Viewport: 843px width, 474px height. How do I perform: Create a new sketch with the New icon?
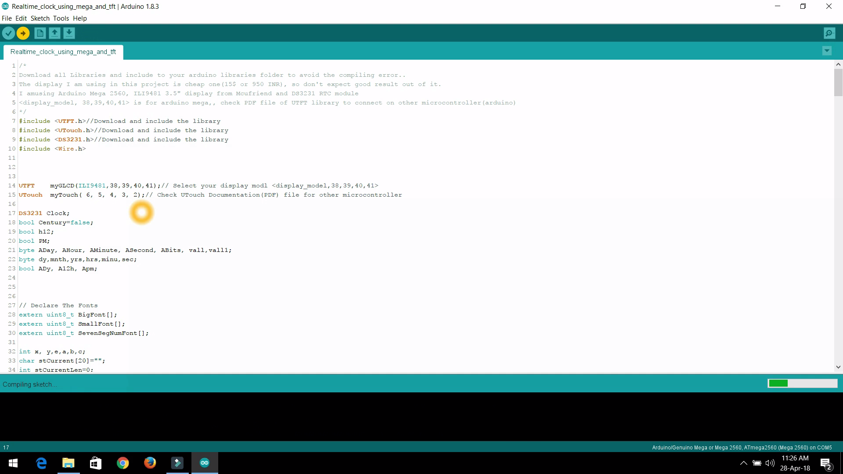[40, 33]
